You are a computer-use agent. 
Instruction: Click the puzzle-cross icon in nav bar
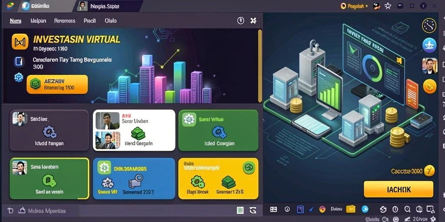pos(253,20)
